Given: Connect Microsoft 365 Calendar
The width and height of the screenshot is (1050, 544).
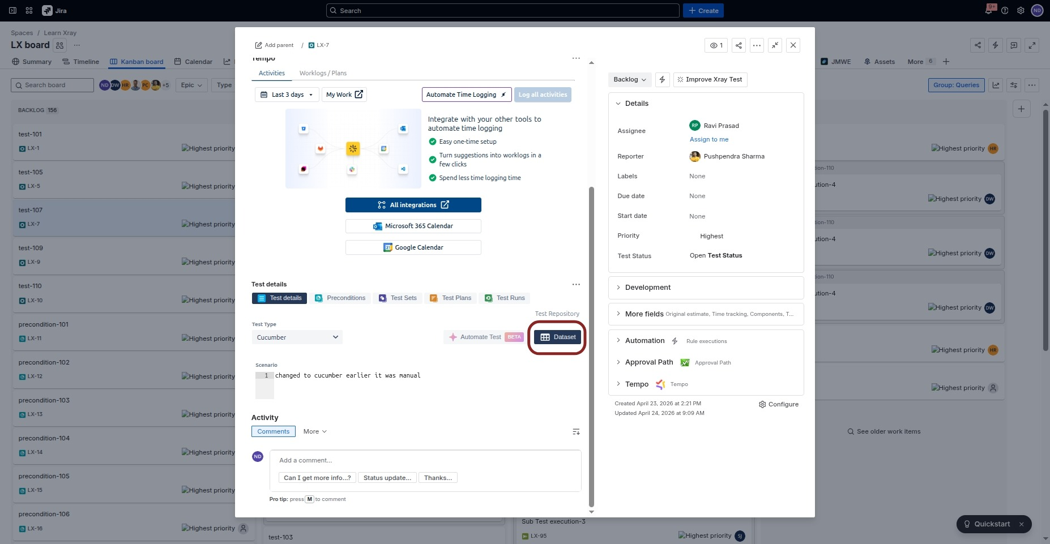Looking at the screenshot, I should pyautogui.click(x=413, y=226).
